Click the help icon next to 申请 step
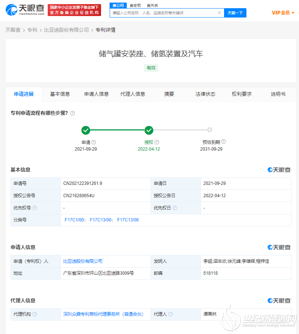The width and height of the screenshot is (299, 334). [x=94, y=142]
